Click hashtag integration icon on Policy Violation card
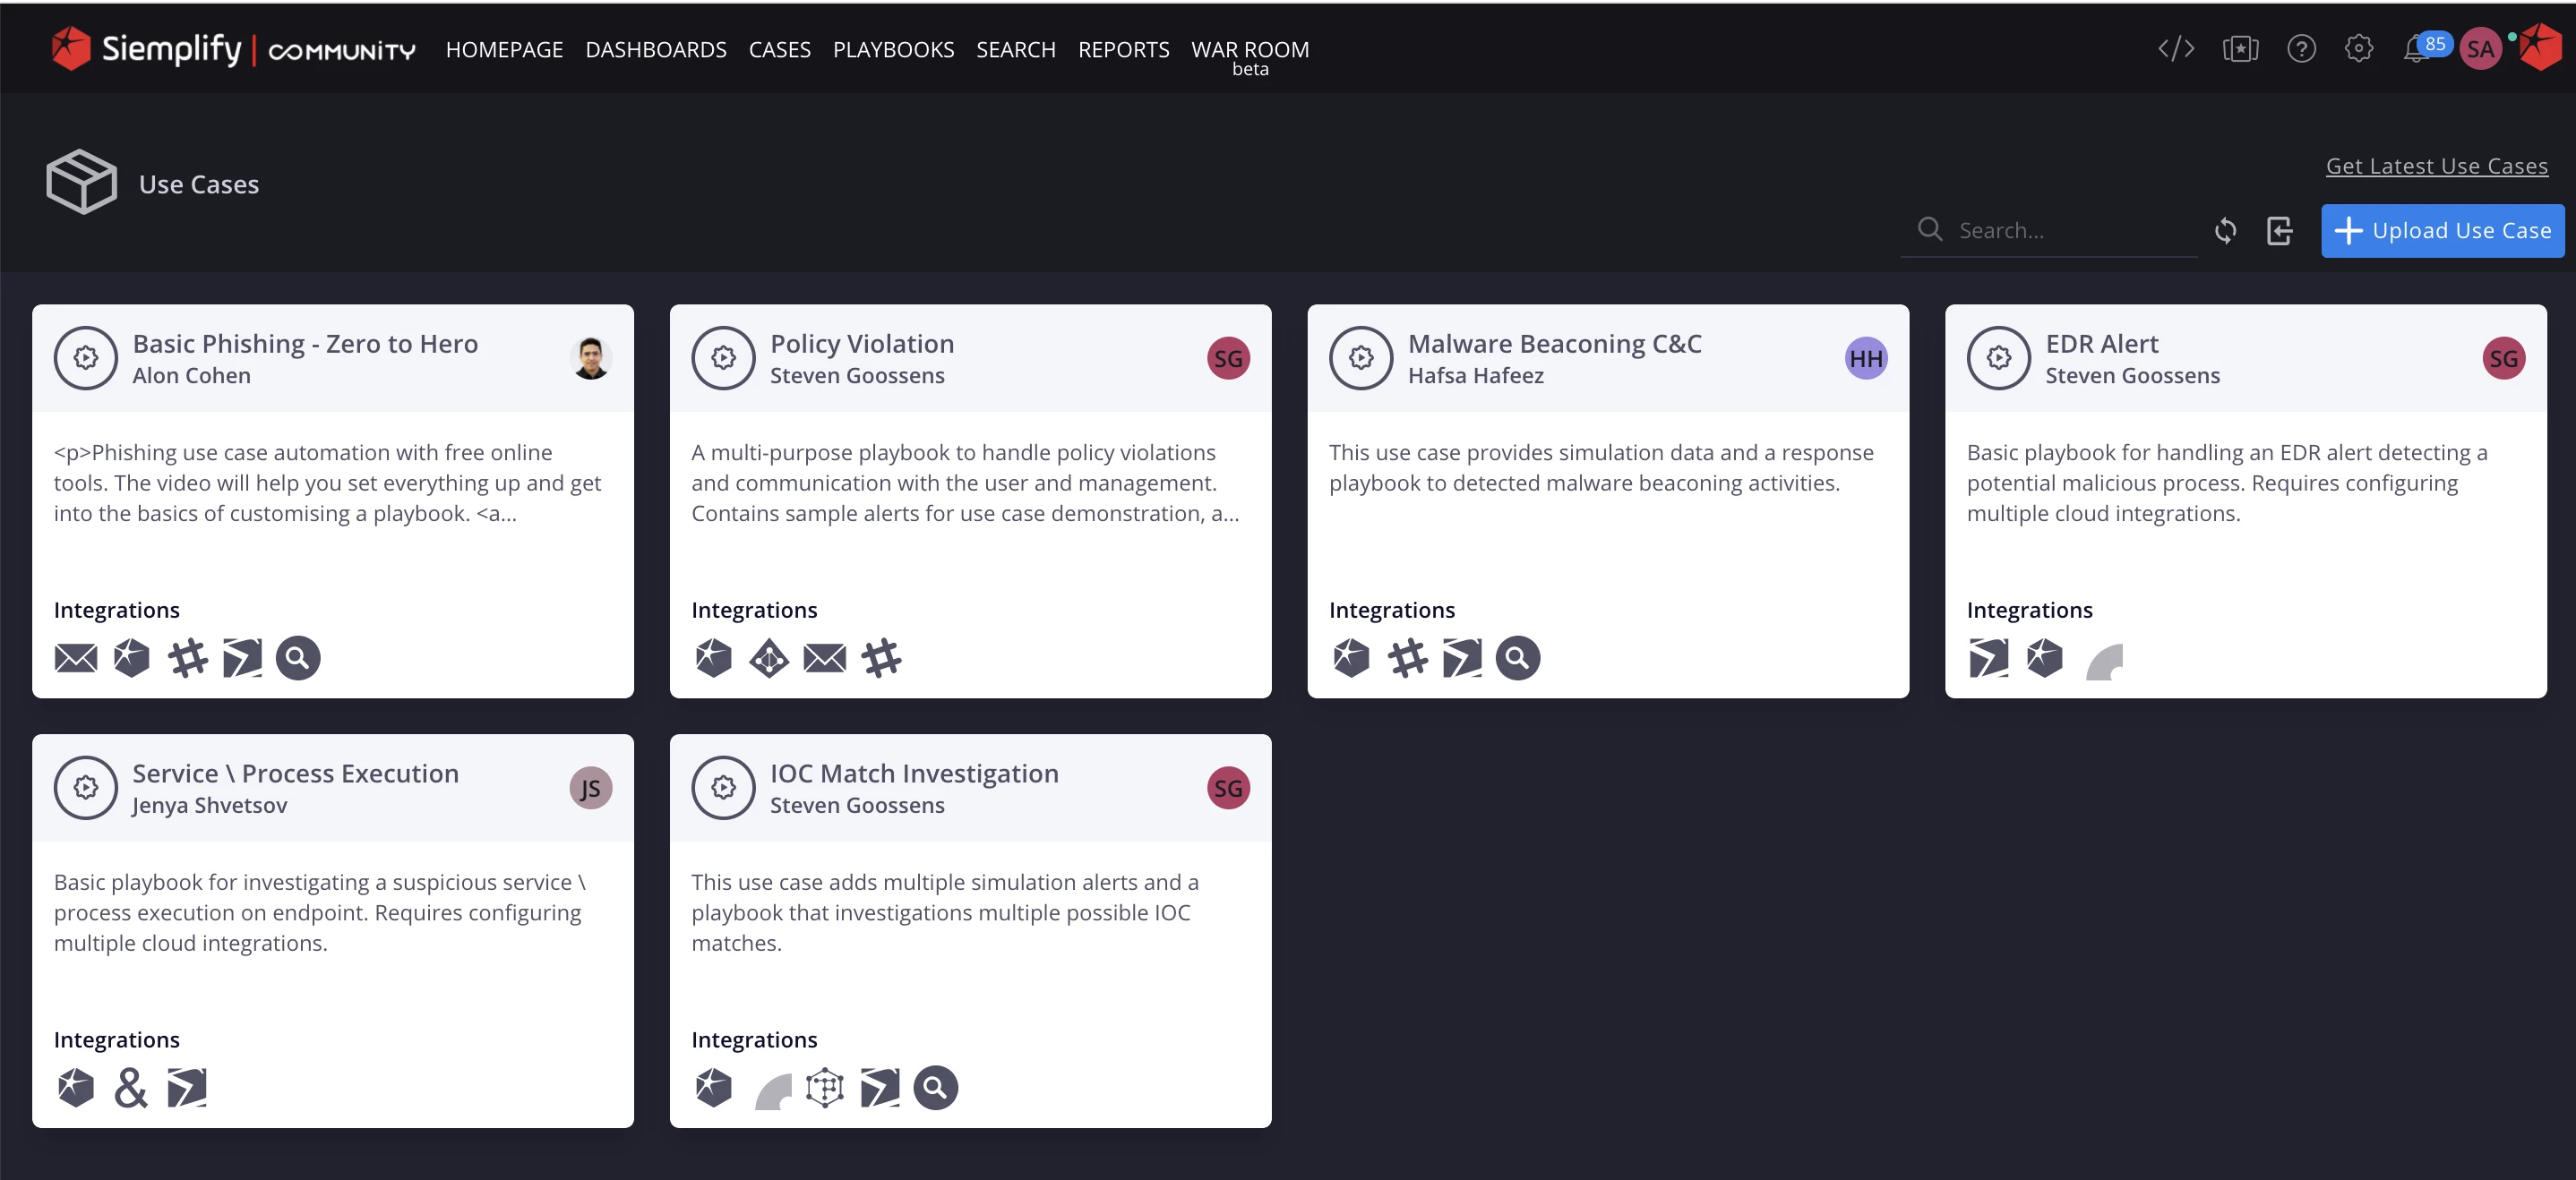Screen dimensions: 2576x1180 [x=881, y=658]
